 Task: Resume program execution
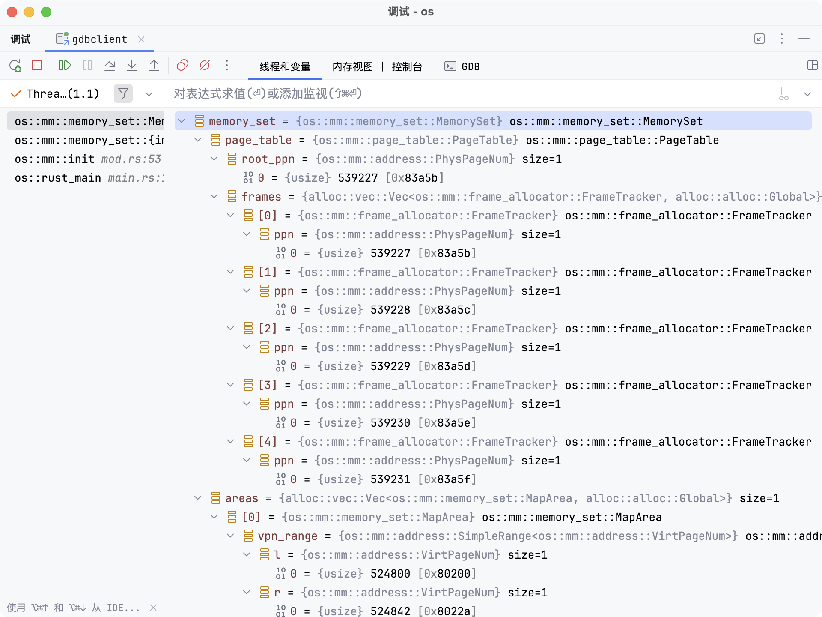pyautogui.click(x=65, y=66)
